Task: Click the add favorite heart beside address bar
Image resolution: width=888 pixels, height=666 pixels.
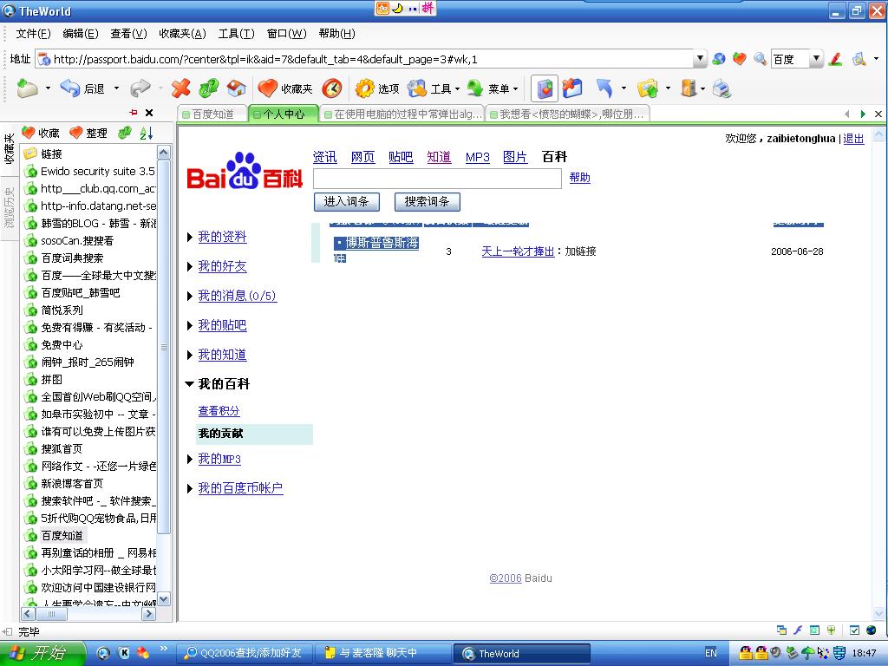Action: [x=740, y=59]
